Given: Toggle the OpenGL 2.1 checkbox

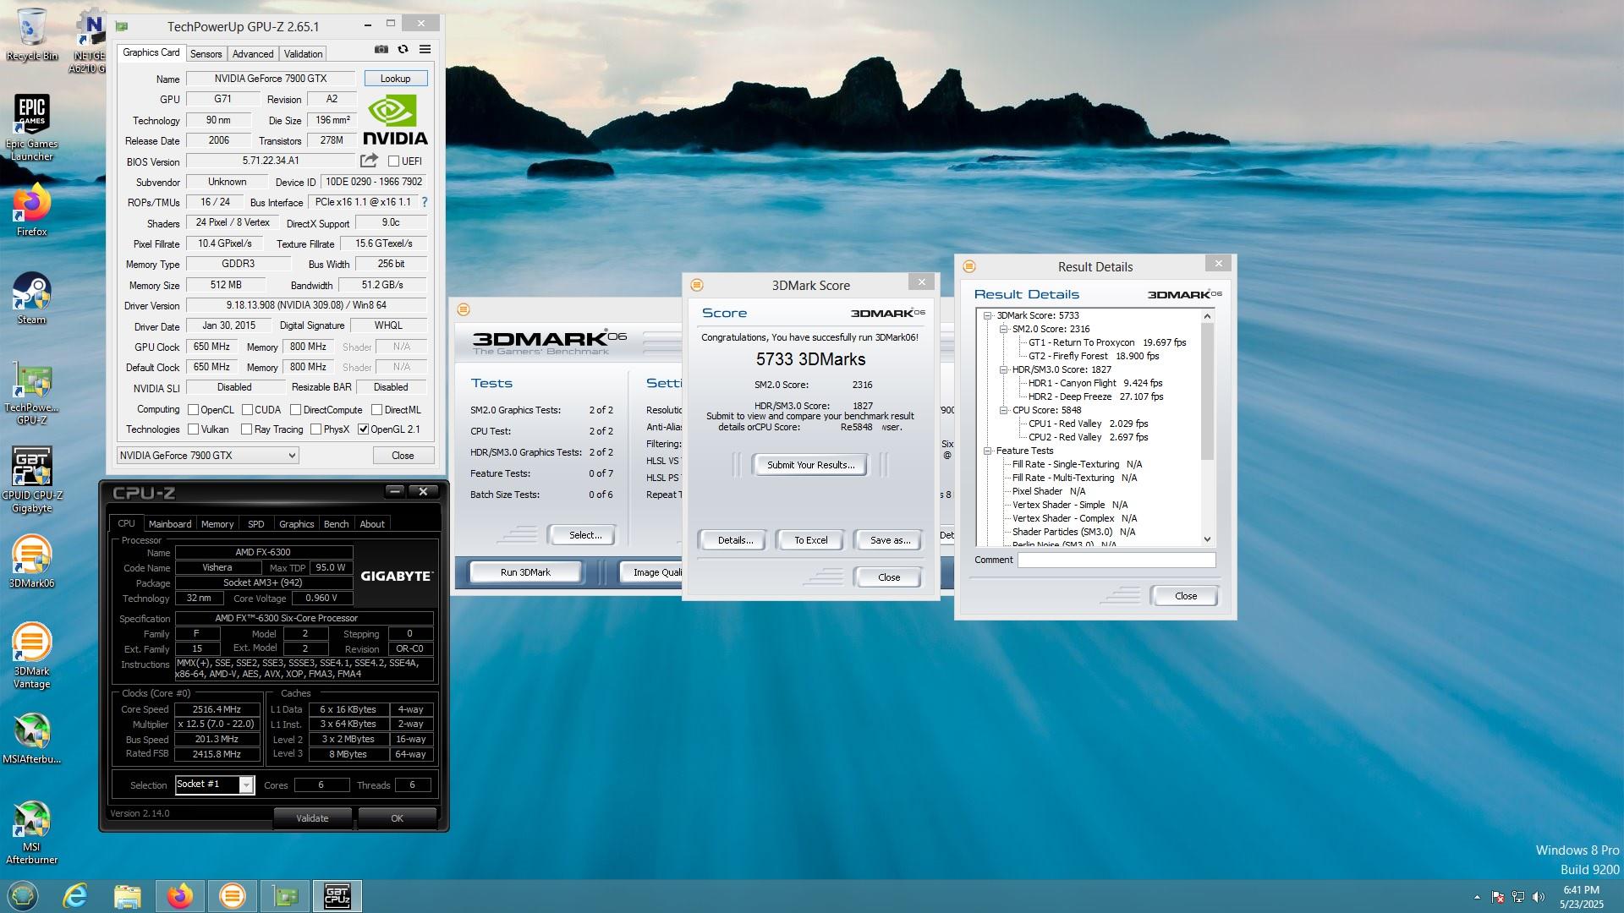Looking at the screenshot, I should click(363, 429).
